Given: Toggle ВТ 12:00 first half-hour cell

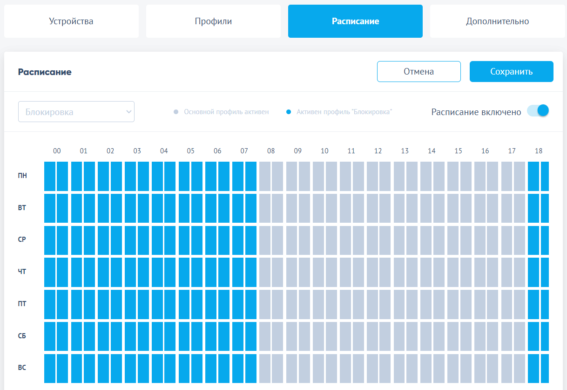Looking at the screenshot, I should pyautogui.click(x=372, y=208).
